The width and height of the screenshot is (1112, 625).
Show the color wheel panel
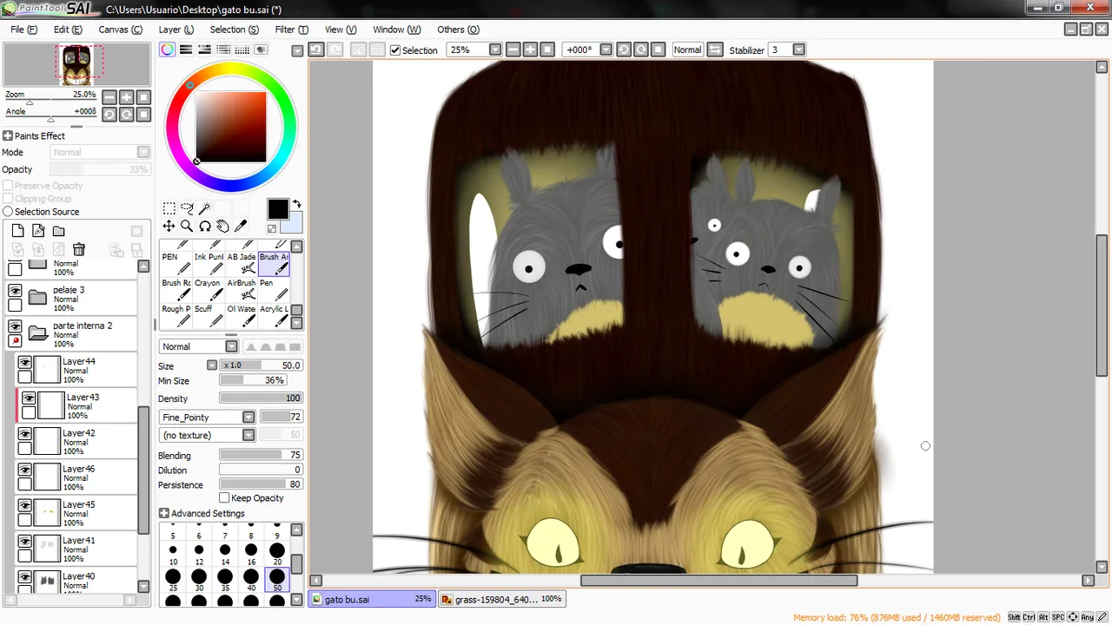pos(167,49)
